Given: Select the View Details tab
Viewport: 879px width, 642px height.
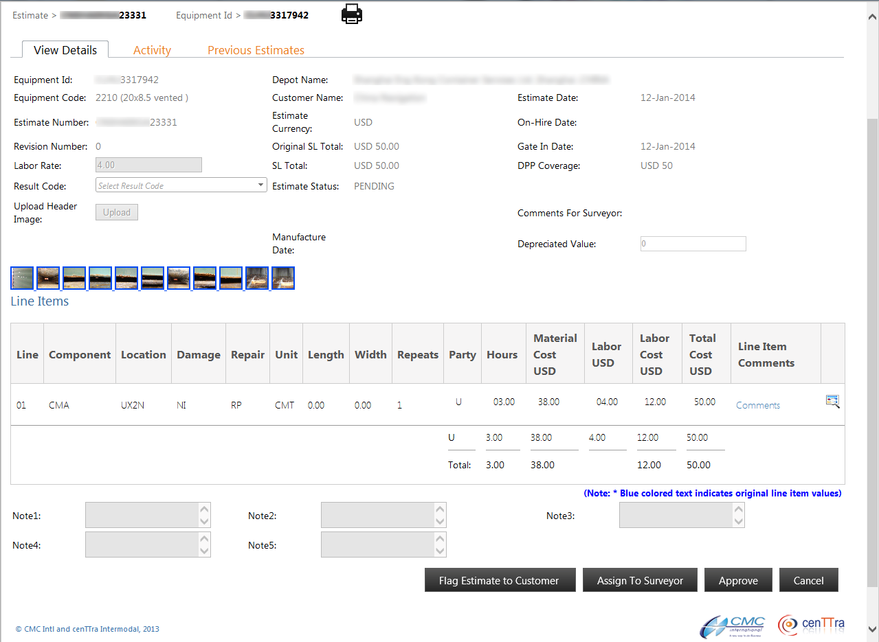Looking at the screenshot, I should point(65,49).
